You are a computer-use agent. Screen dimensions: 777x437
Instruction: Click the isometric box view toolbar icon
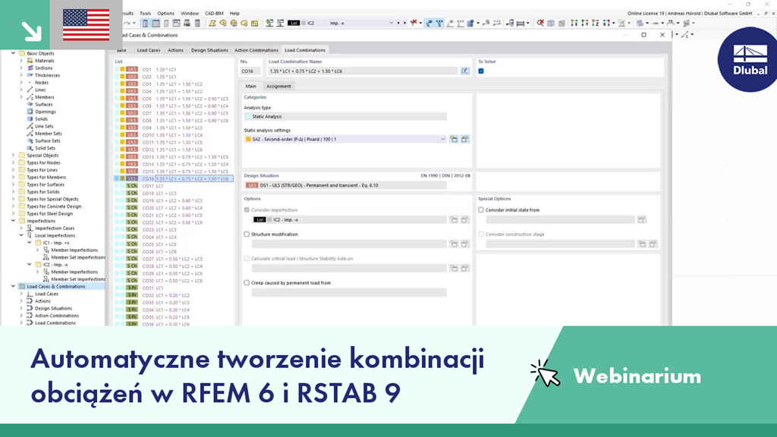pyautogui.click(x=551, y=23)
